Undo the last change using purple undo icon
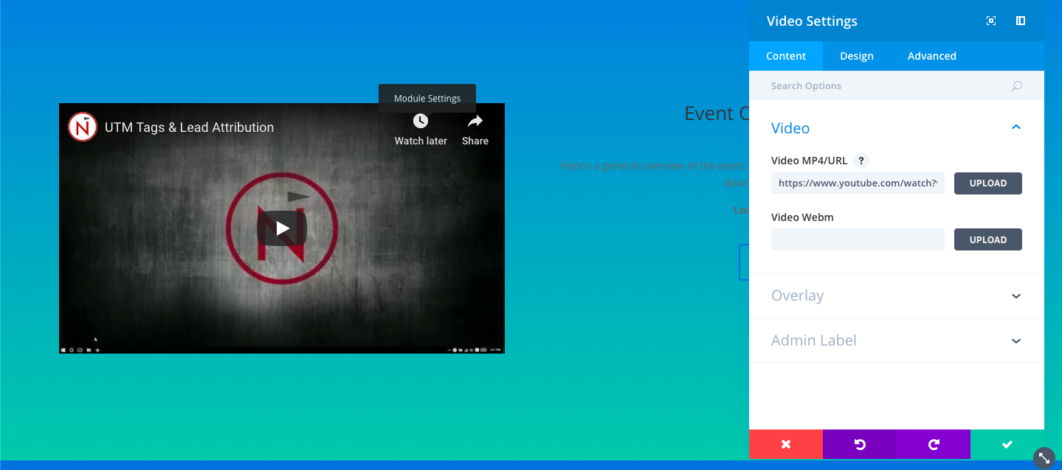1062x470 pixels. [860, 444]
